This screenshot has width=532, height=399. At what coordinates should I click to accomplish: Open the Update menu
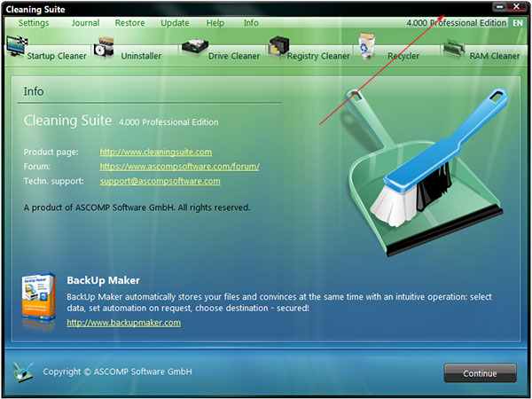pyautogui.click(x=175, y=22)
